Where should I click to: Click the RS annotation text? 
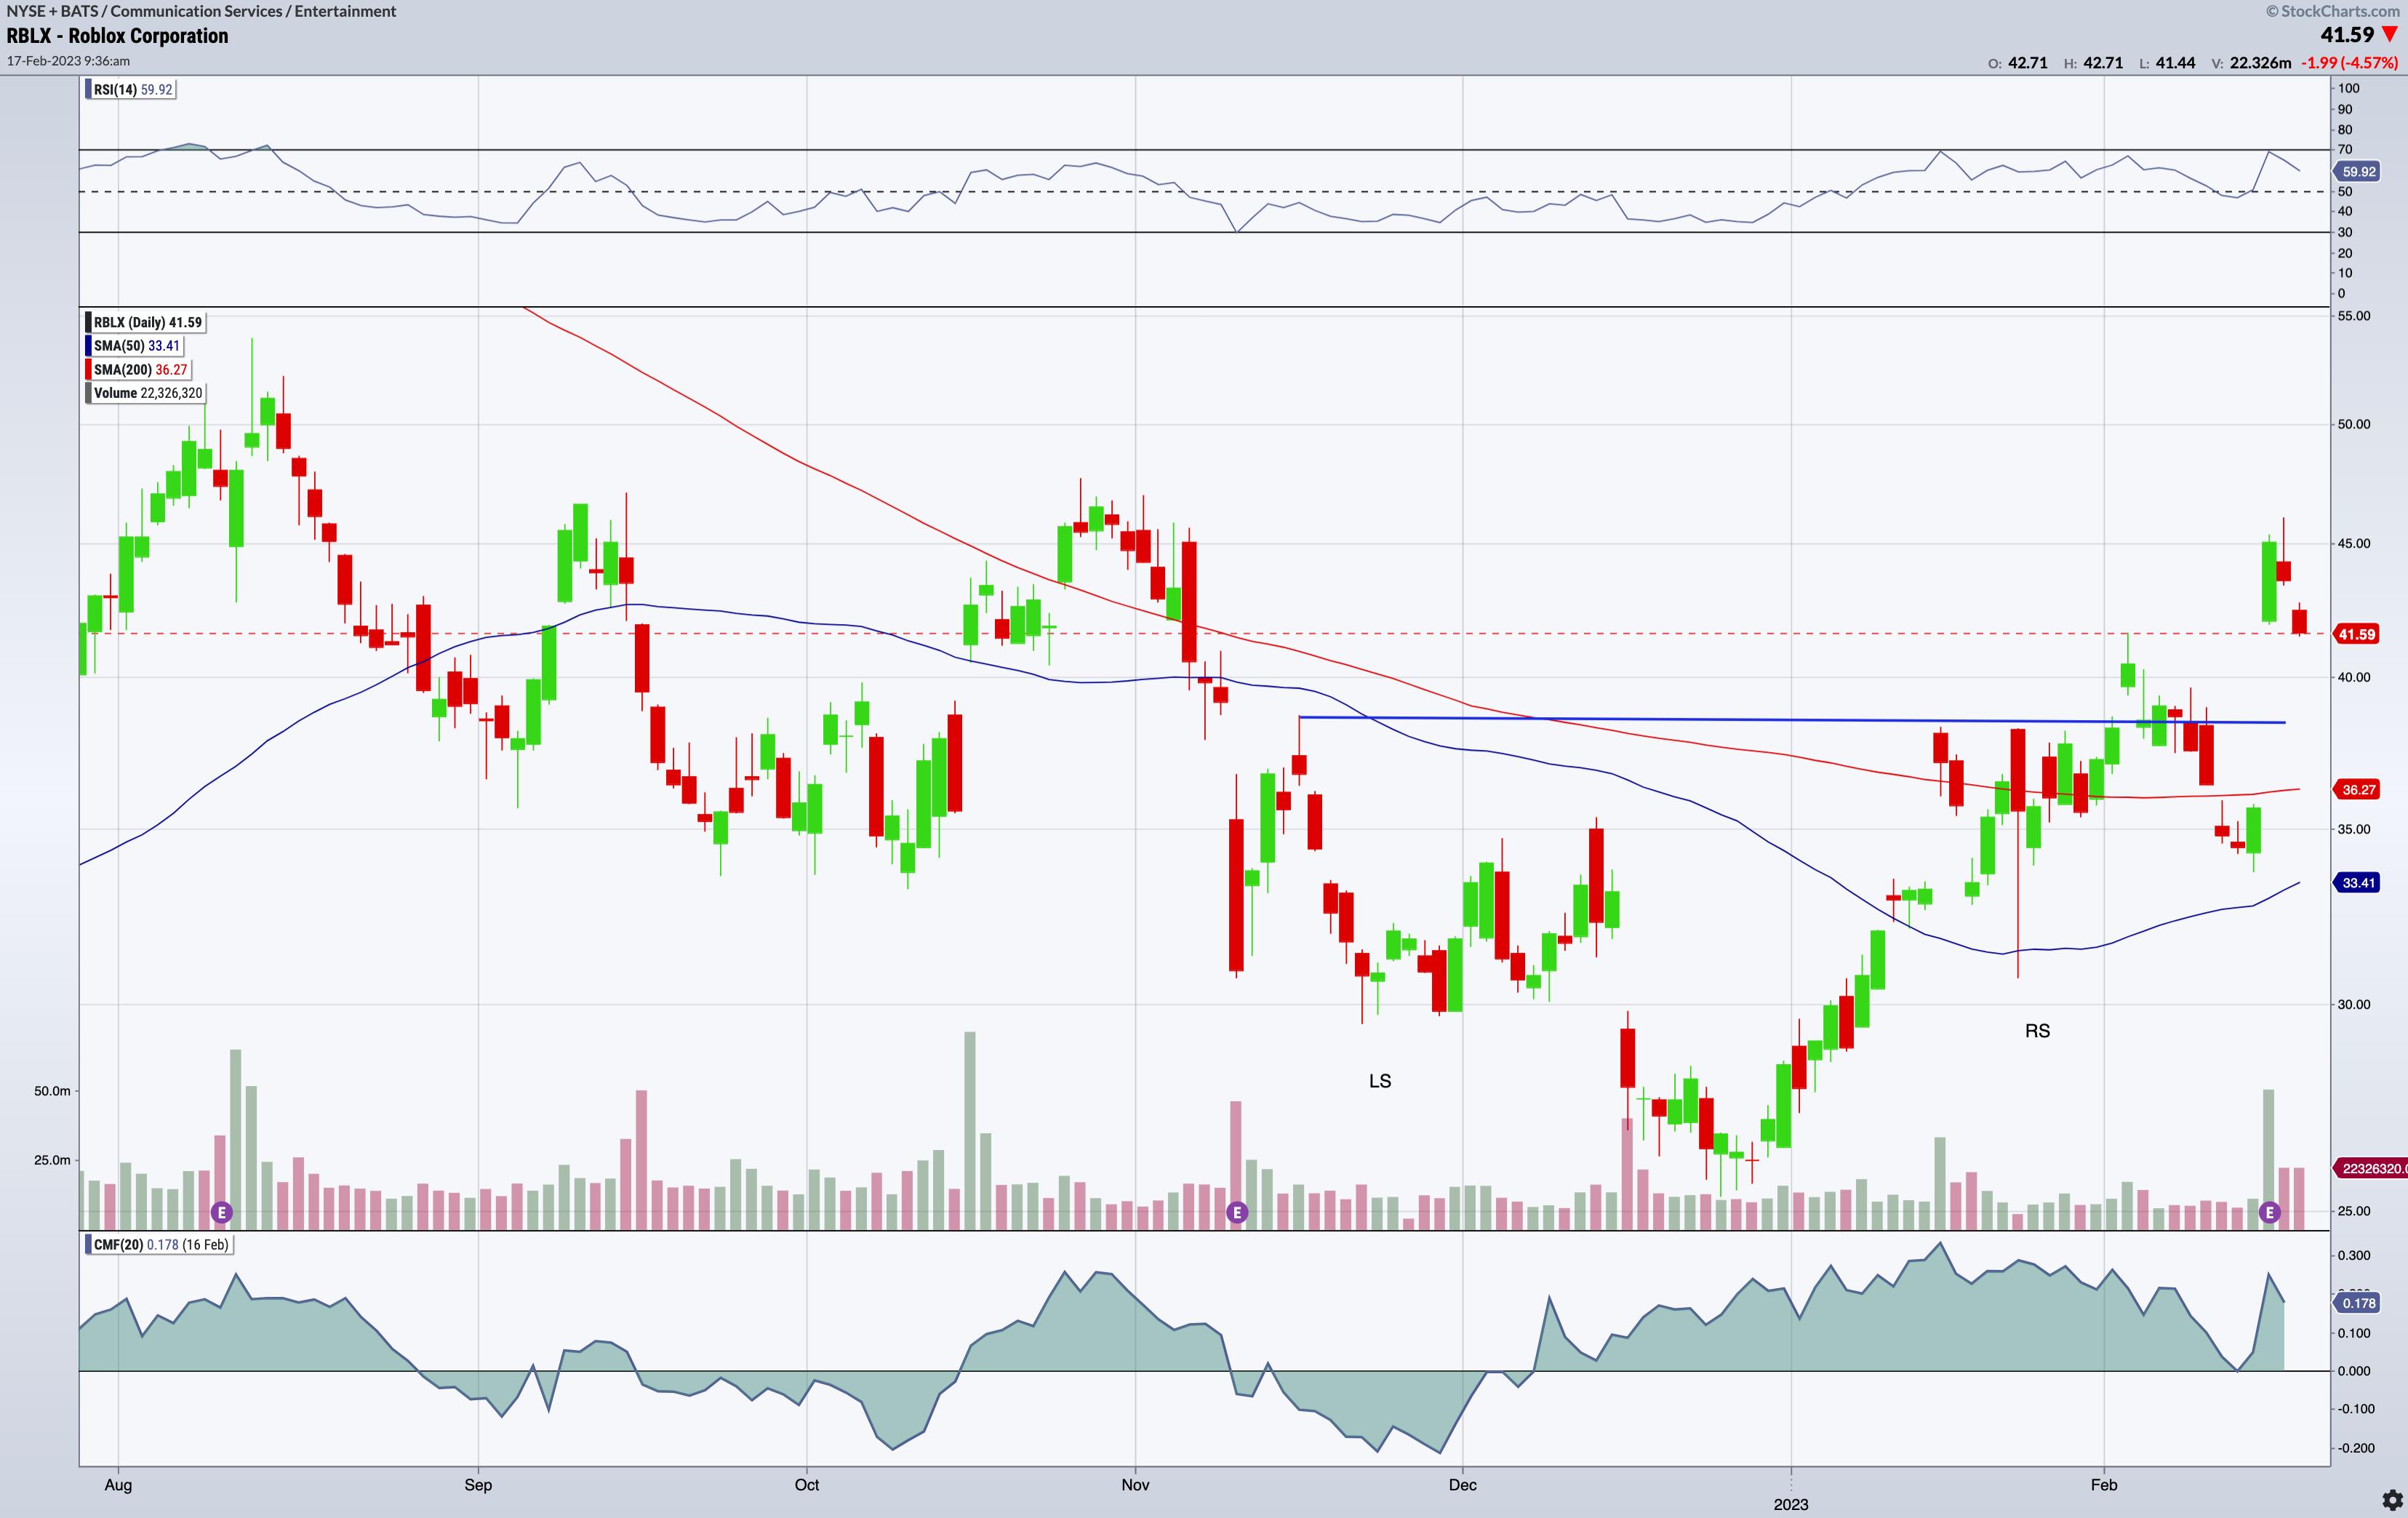point(2037,1031)
